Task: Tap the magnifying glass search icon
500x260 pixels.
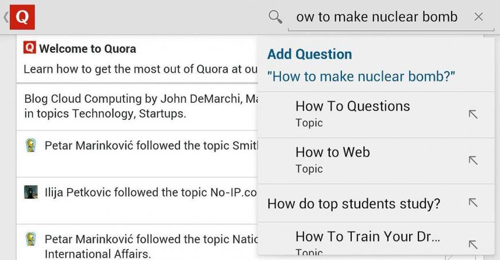Action: tap(275, 17)
